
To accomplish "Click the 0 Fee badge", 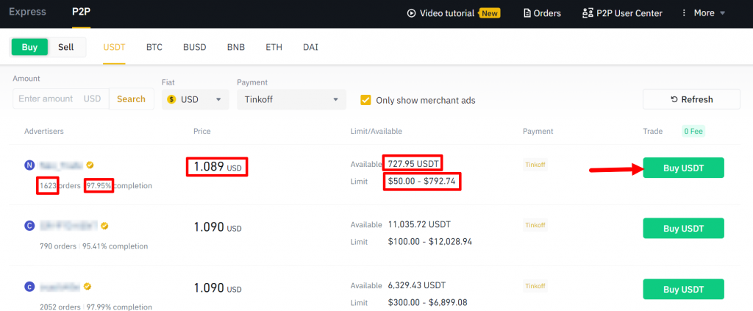I will (x=693, y=131).
